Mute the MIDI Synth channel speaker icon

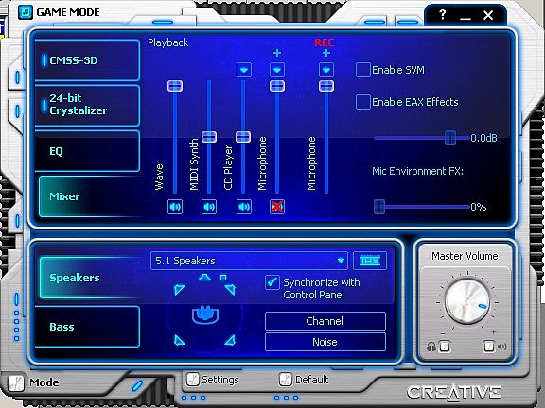[x=209, y=207]
